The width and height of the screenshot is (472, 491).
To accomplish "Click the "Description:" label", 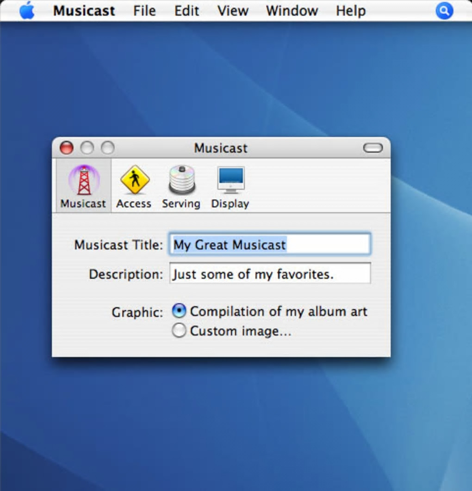I will 126,274.
